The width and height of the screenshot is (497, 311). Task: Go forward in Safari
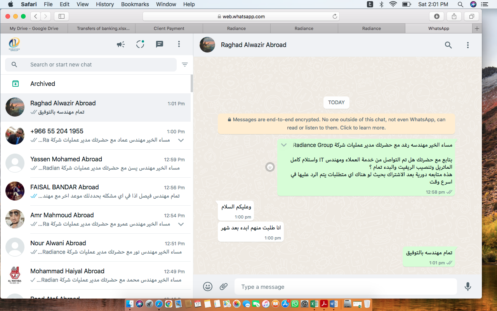pyautogui.click(x=46, y=16)
